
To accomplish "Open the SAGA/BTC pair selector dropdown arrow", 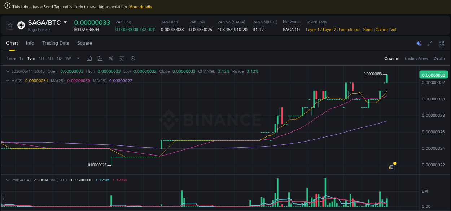I will pyautogui.click(x=65, y=22).
